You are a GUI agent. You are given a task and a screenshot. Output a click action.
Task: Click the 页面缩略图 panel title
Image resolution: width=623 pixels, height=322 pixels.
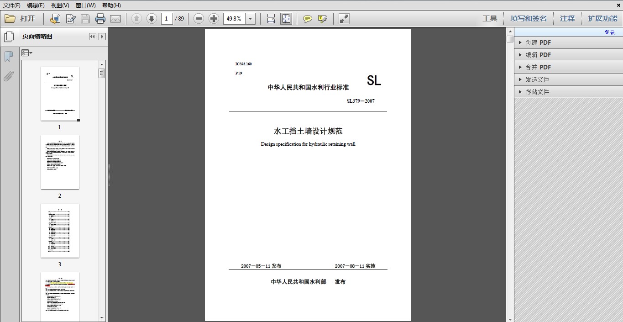(x=37, y=37)
